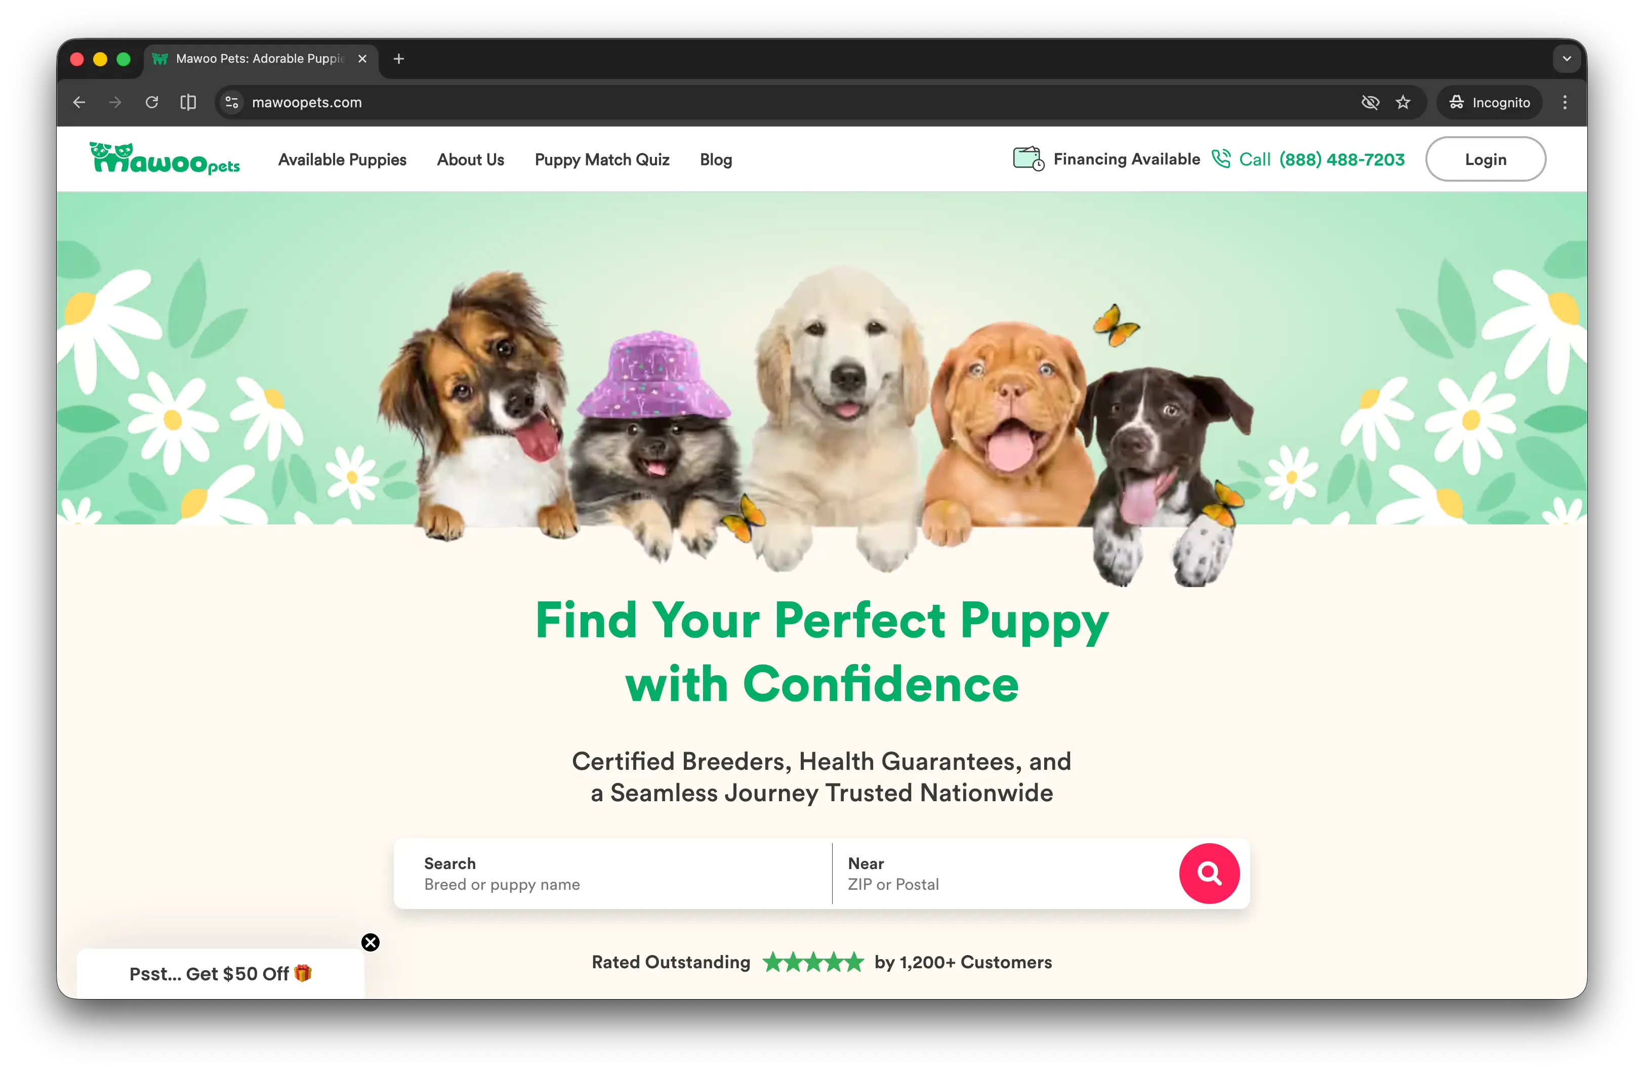Open the browser side panel icon
Screen dimensions: 1644x1074
pos(188,102)
